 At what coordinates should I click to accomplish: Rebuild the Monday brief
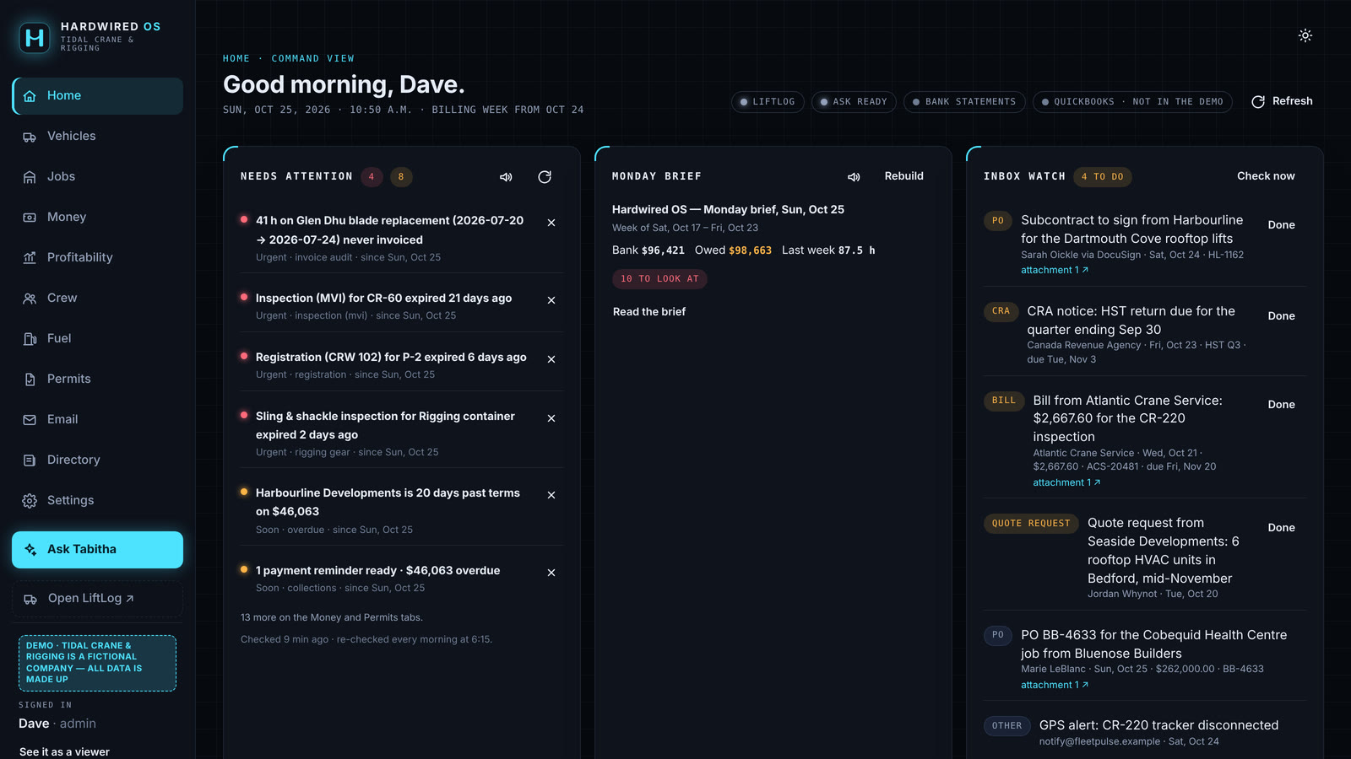pyautogui.click(x=903, y=176)
